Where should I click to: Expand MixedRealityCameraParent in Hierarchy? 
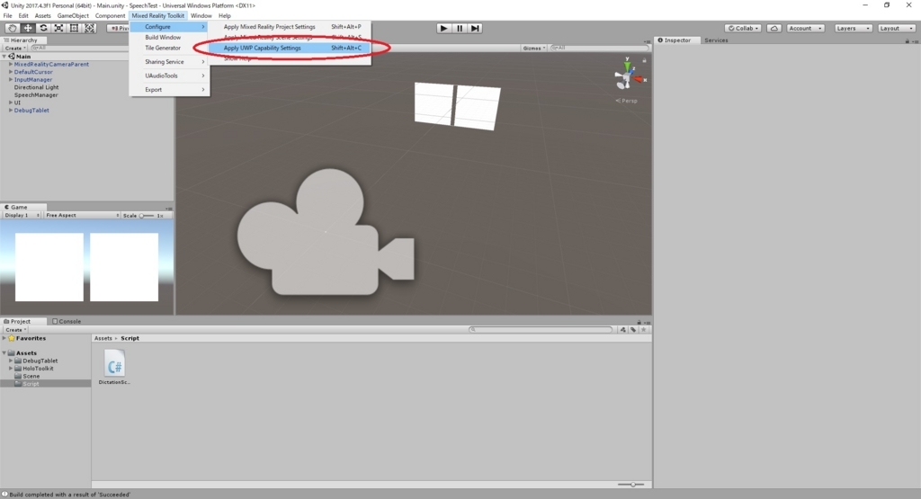point(11,64)
